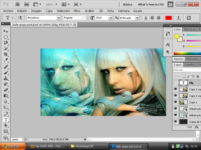Click the link layers icon
Screen dimensions: 201x150
point(189,127)
